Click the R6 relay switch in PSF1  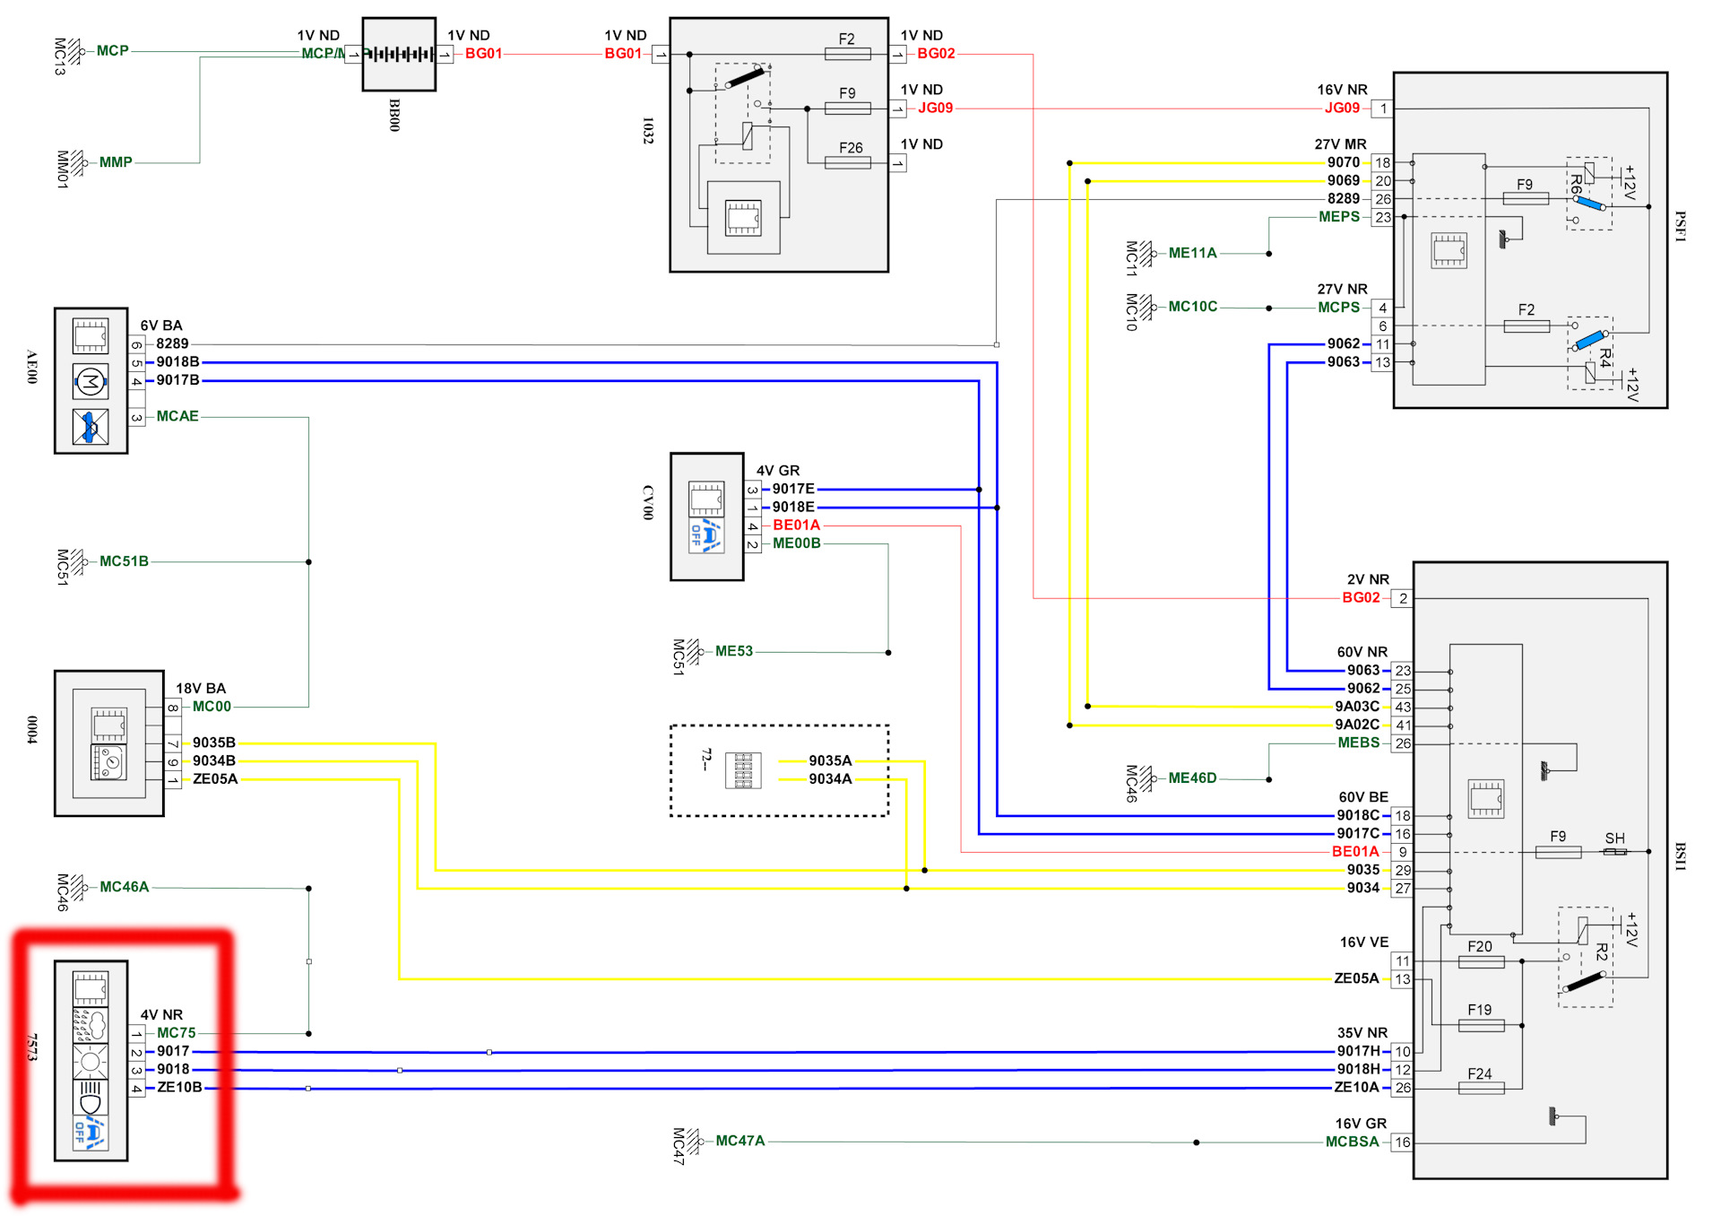pos(1589,203)
